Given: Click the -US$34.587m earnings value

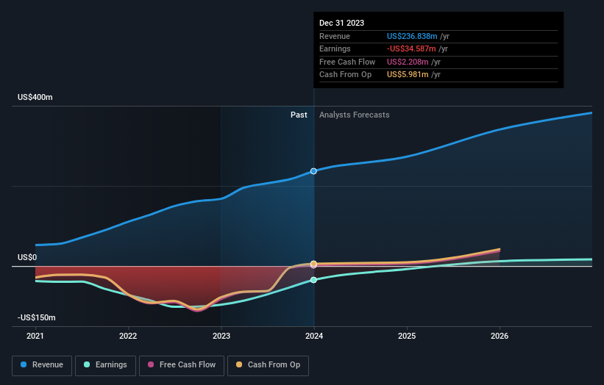Looking at the screenshot, I should point(411,48).
